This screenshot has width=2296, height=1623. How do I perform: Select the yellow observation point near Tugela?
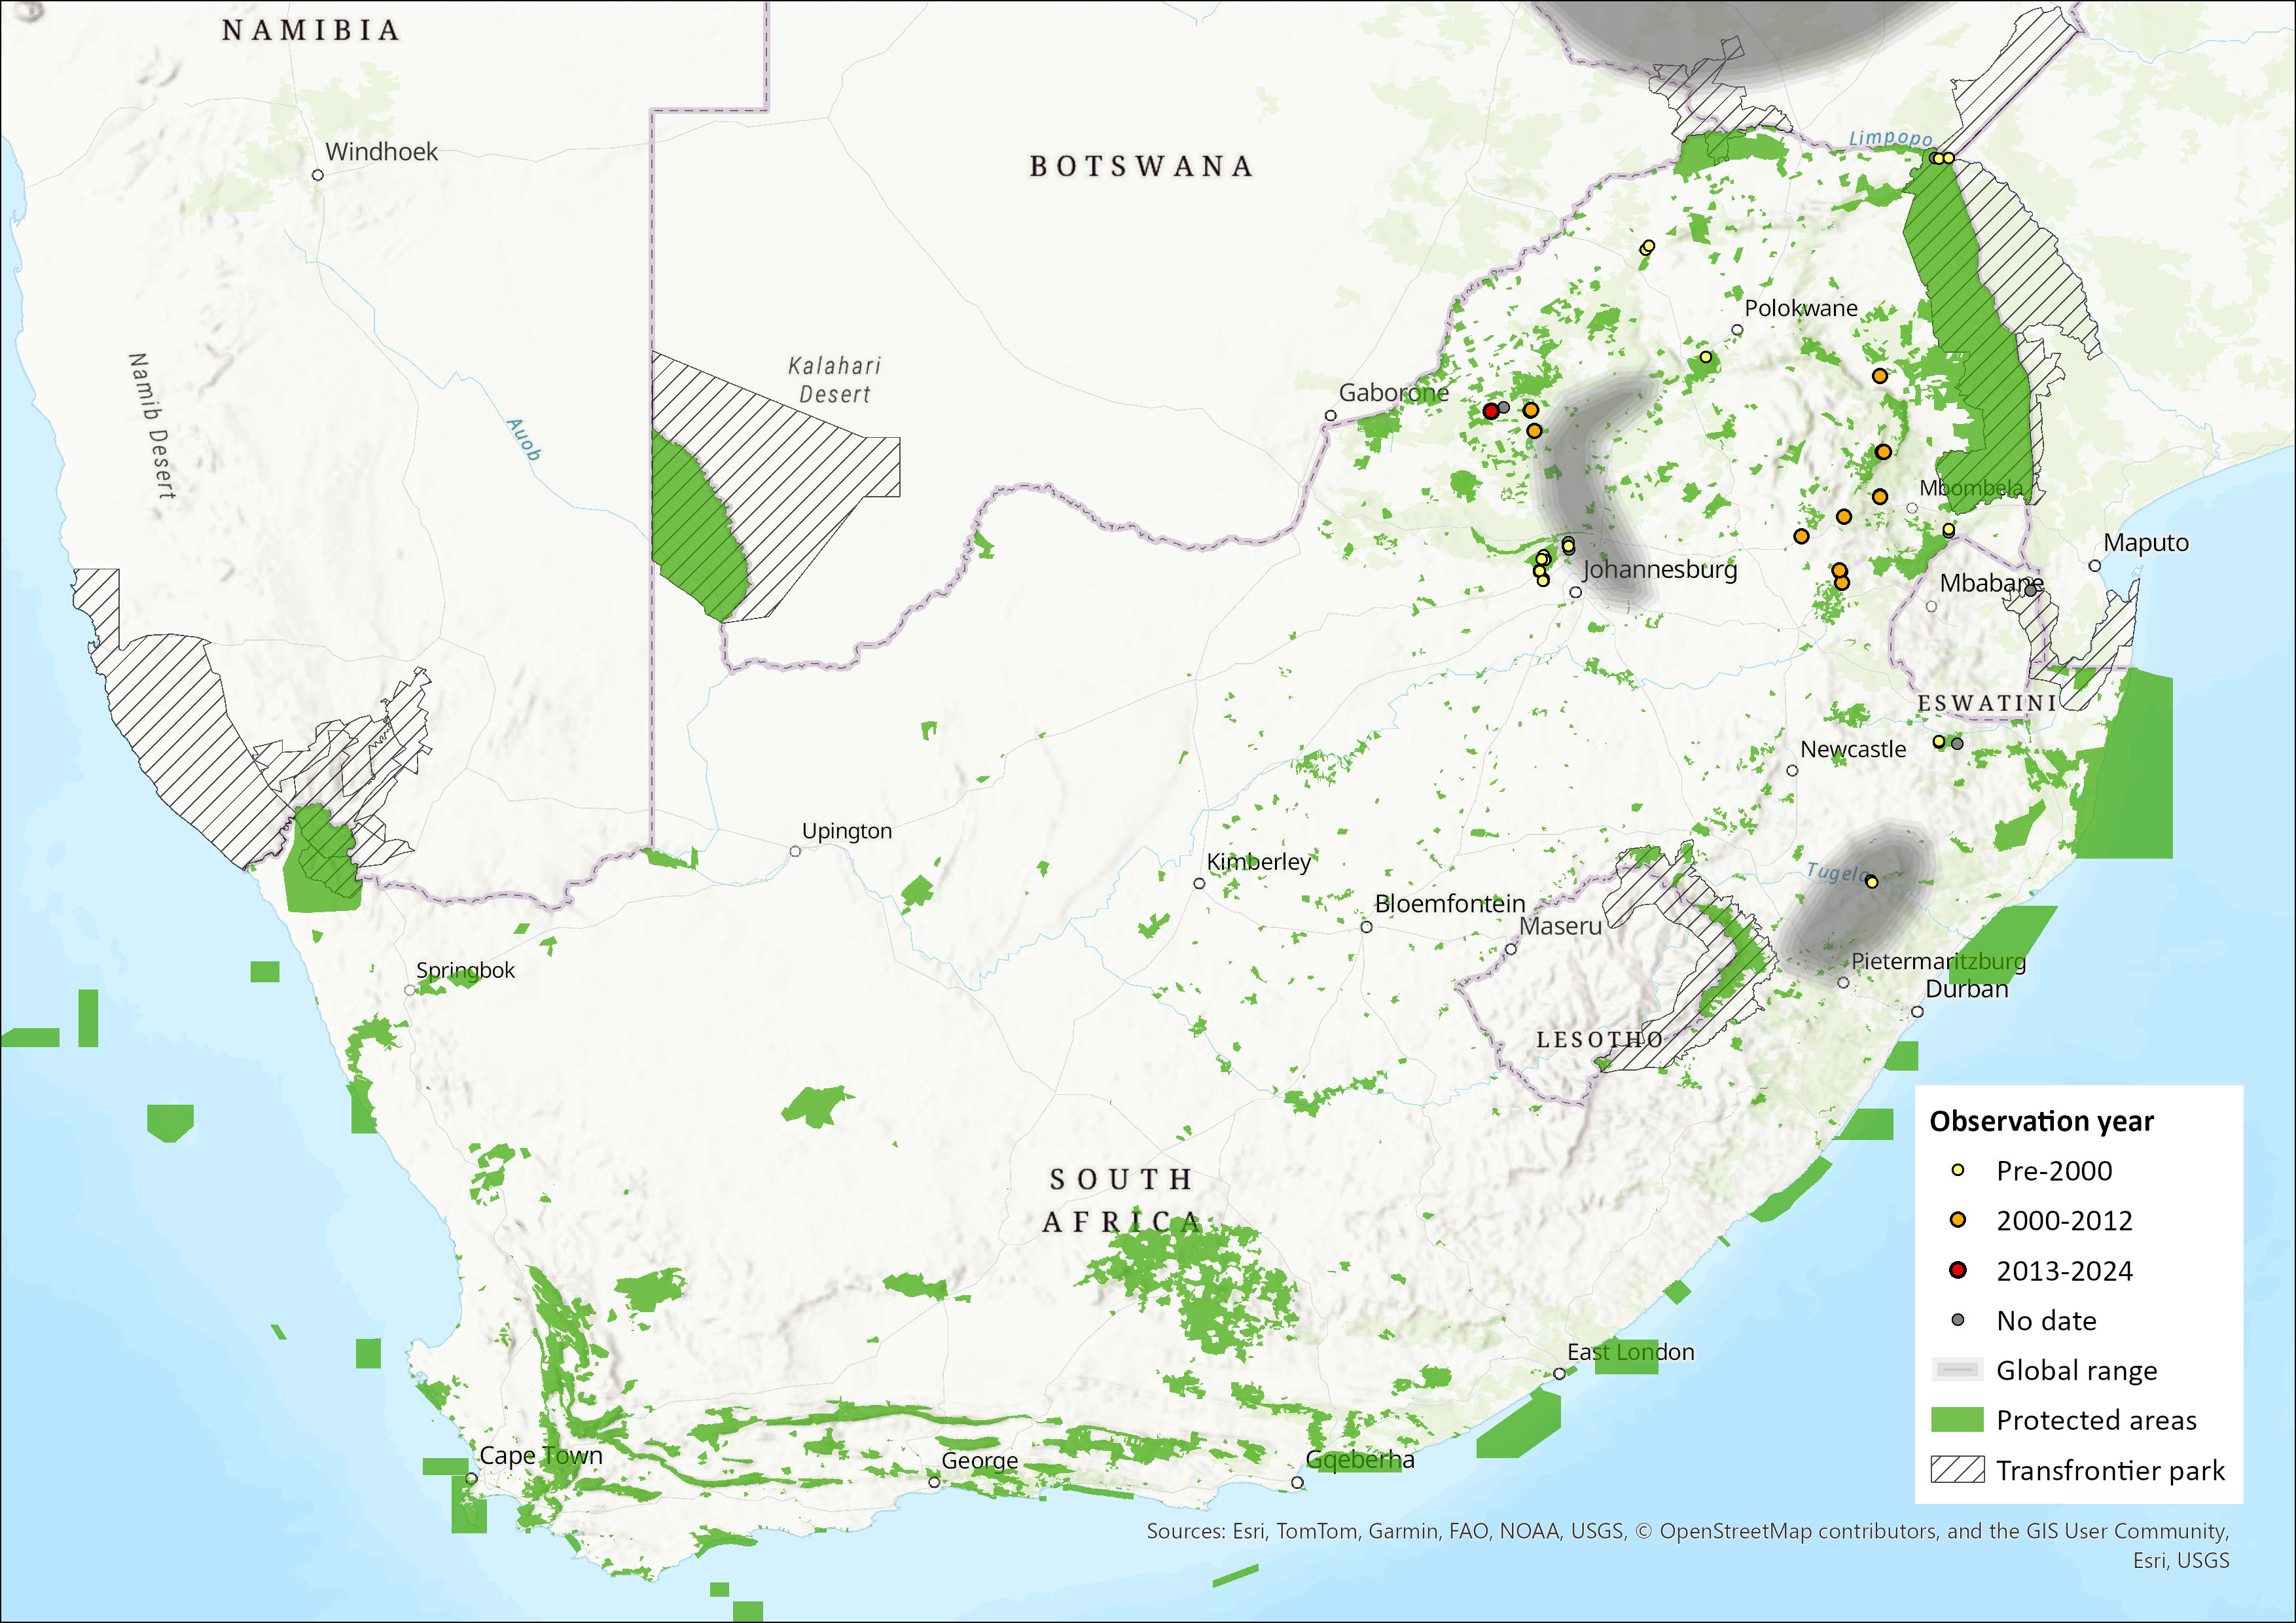(1871, 882)
